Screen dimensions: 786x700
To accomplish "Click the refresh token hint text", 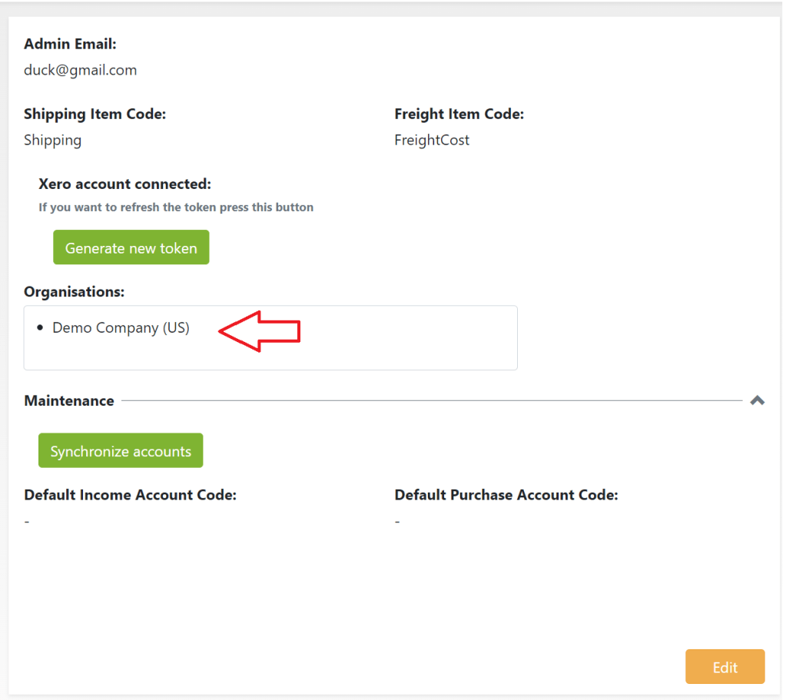I will (x=176, y=207).
